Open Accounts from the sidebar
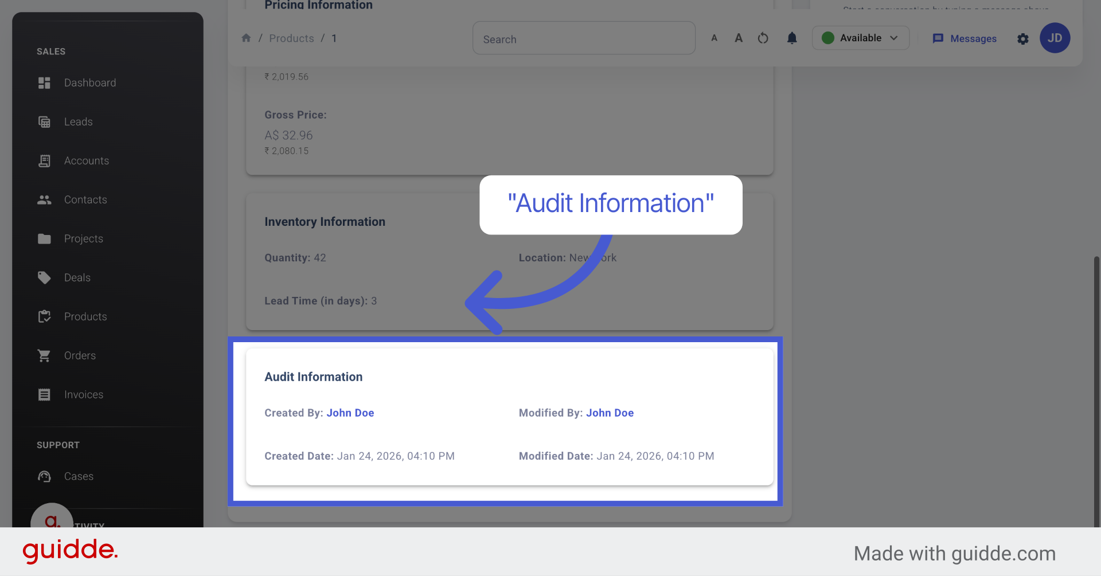This screenshot has width=1101, height=576. coord(87,160)
